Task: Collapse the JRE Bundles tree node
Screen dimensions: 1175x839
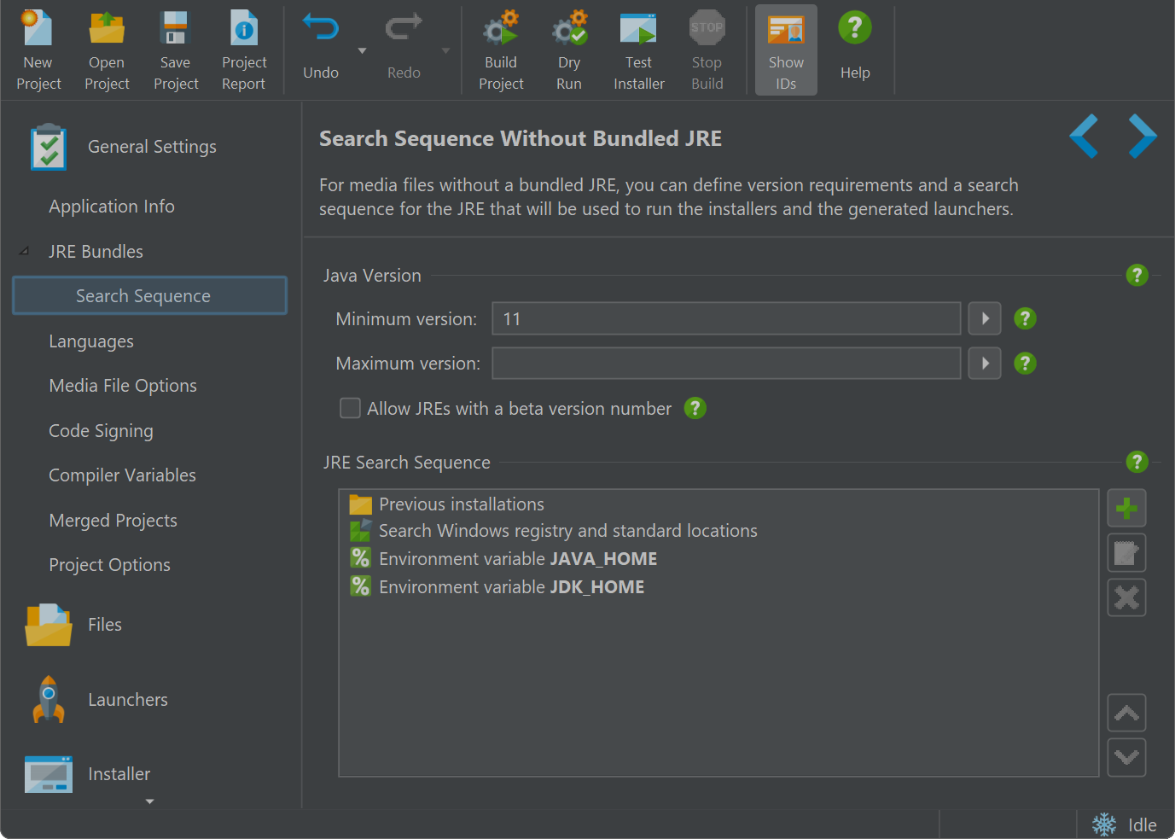Action: (x=25, y=252)
